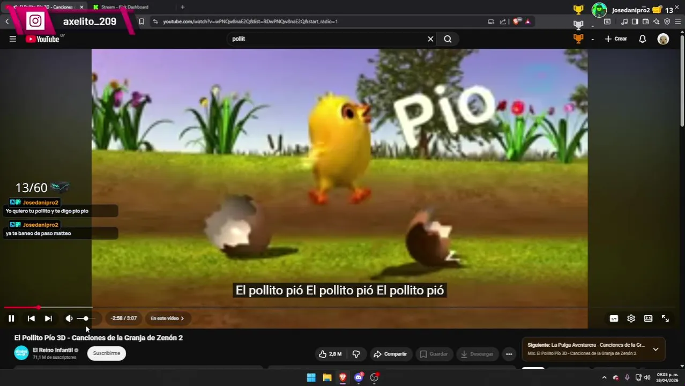Open the player settings gear
Viewport: 685px width, 386px height.
(631, 318)
